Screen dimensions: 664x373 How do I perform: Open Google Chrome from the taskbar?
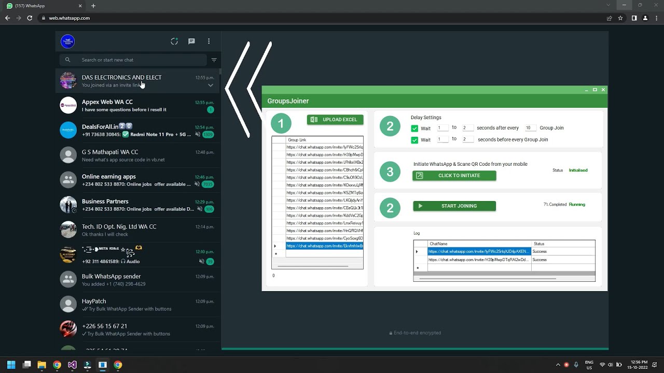[x=57, y=365]
